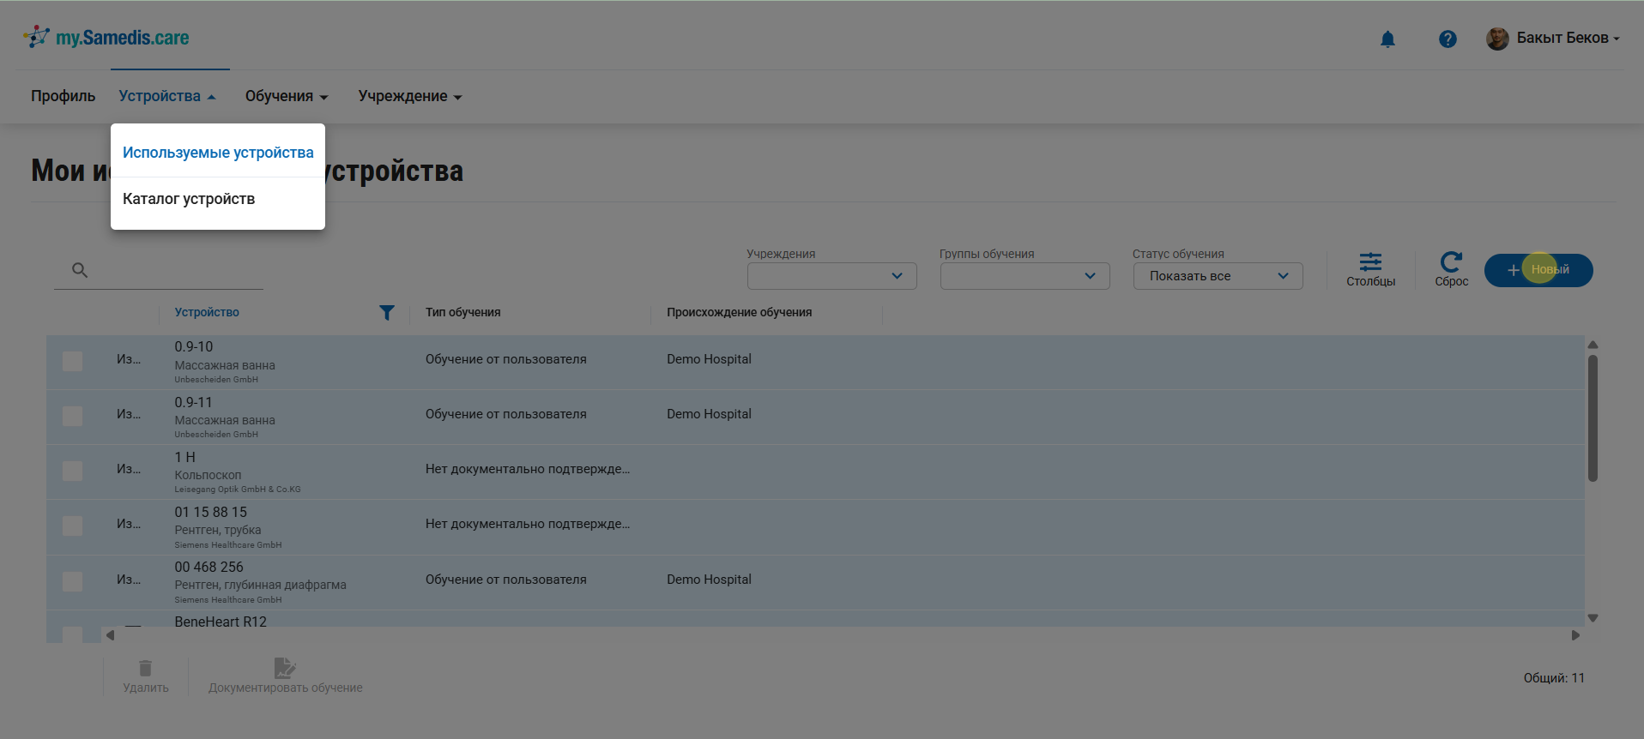Open the help question mark icon
The height and width of the screenshot is (739, 1644).
(1448, 39)
